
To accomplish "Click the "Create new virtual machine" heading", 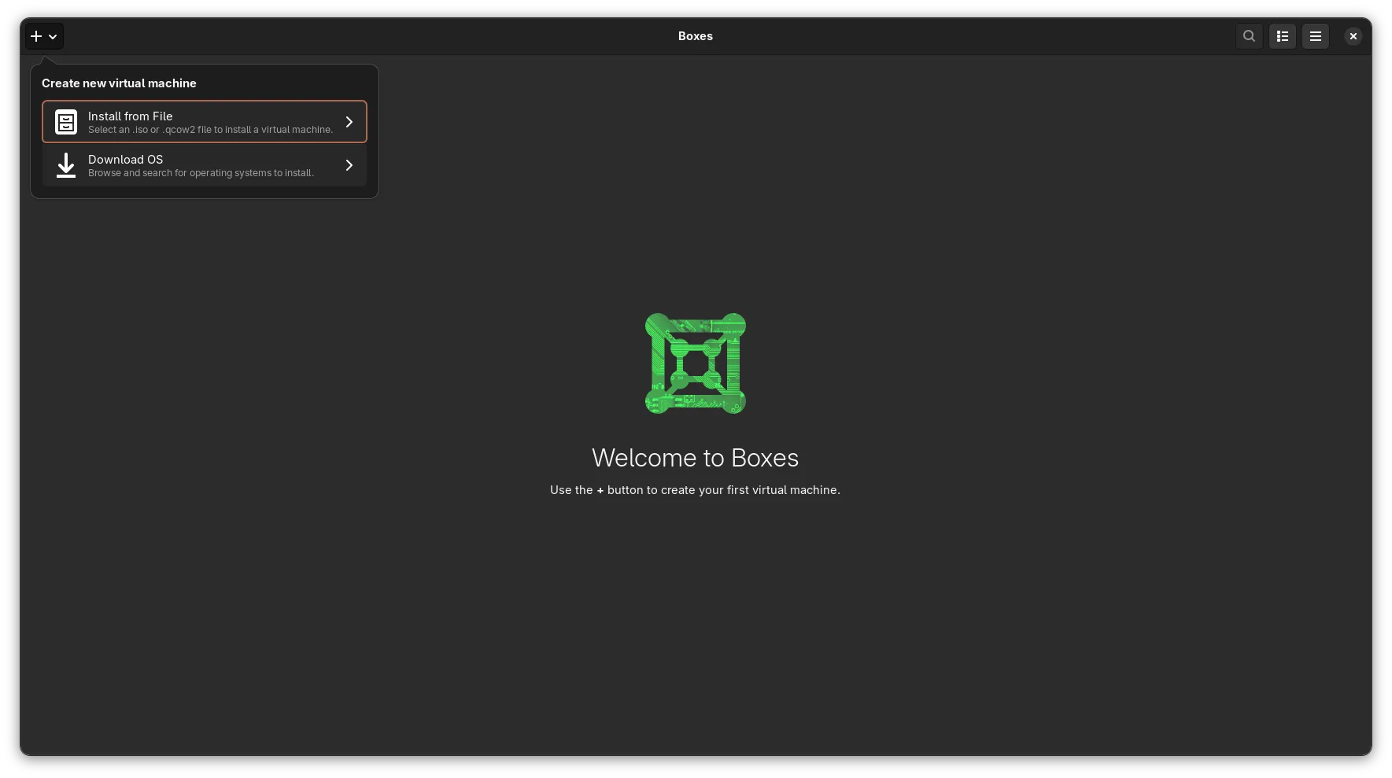I will point(119,83).
